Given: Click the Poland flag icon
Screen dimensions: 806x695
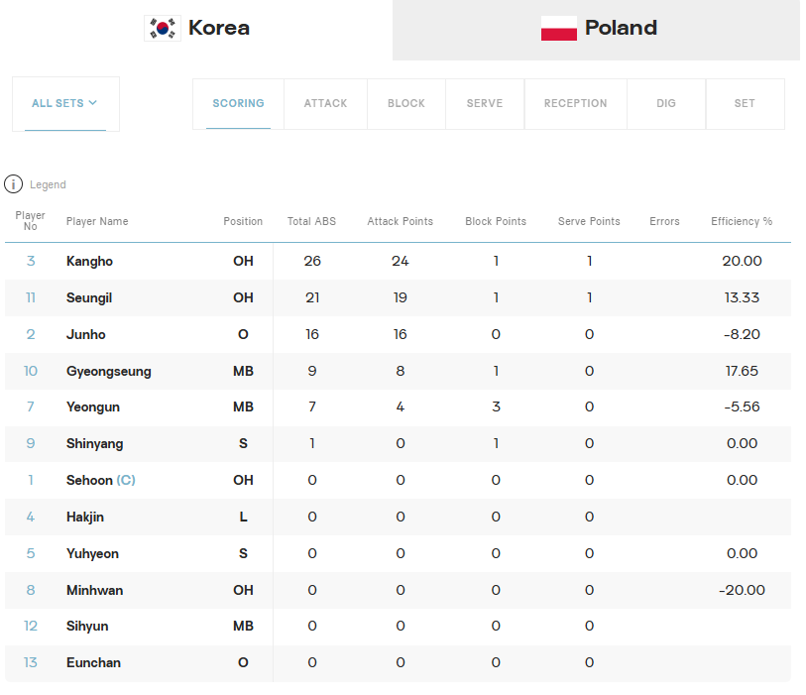Looking at the screenshot, I should pos(559,29).
